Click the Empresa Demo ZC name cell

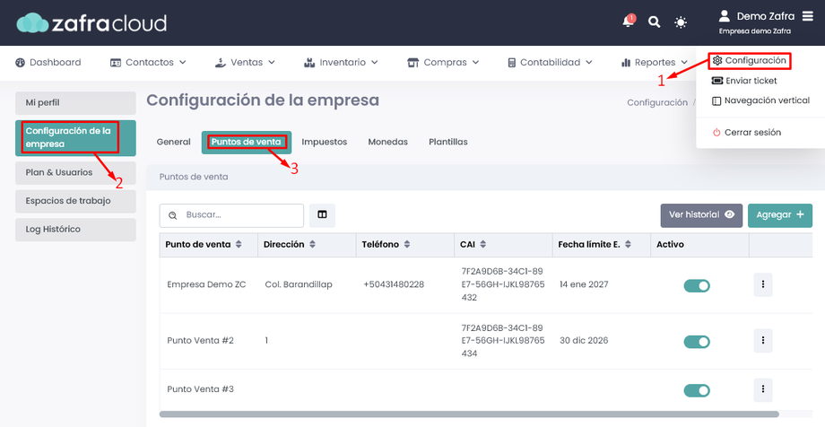206,285
